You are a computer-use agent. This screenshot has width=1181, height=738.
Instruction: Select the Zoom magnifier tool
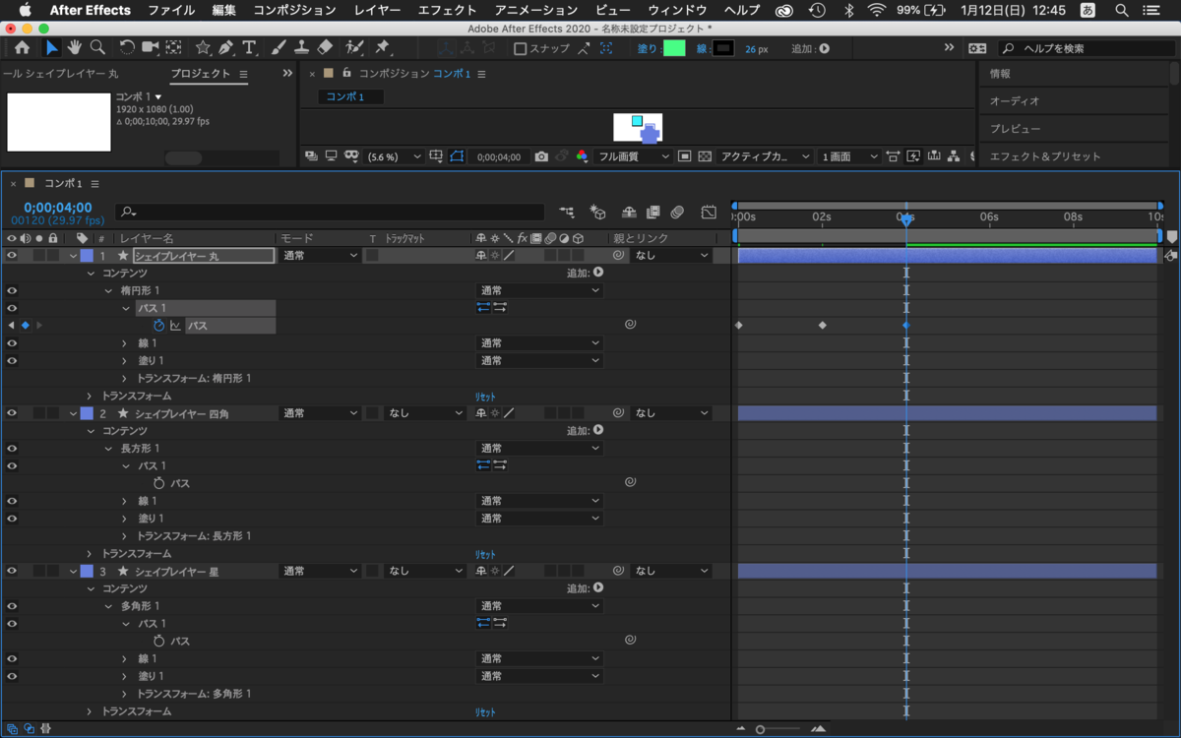pos(97,47)
